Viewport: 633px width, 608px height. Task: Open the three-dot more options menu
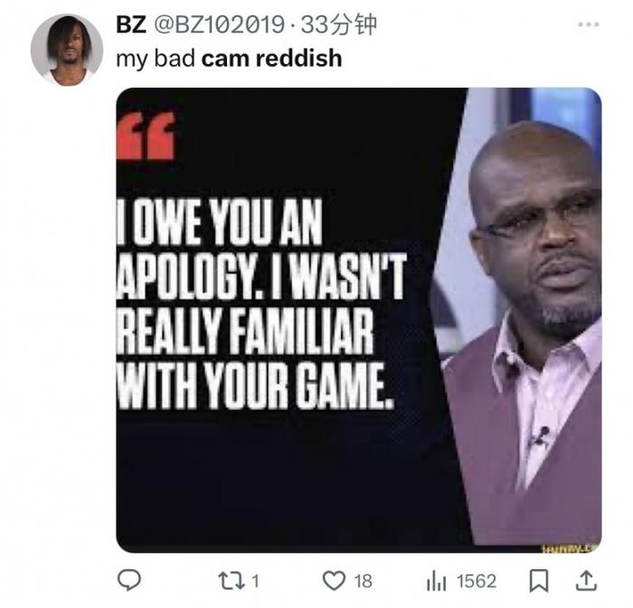(588, 24)
